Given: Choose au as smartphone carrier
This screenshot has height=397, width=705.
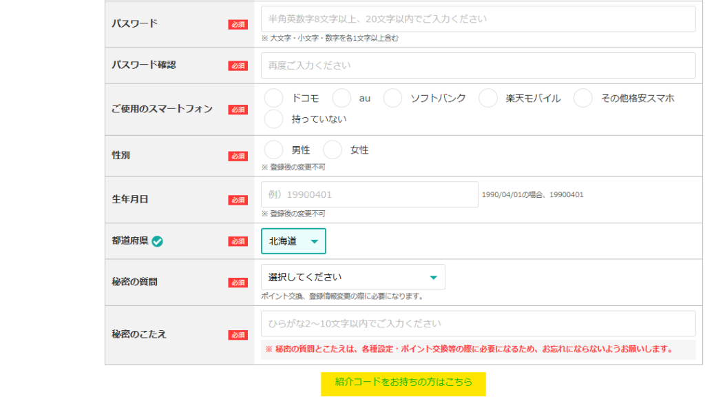Looking at the screenshot, I should click(x=341, y=99).
